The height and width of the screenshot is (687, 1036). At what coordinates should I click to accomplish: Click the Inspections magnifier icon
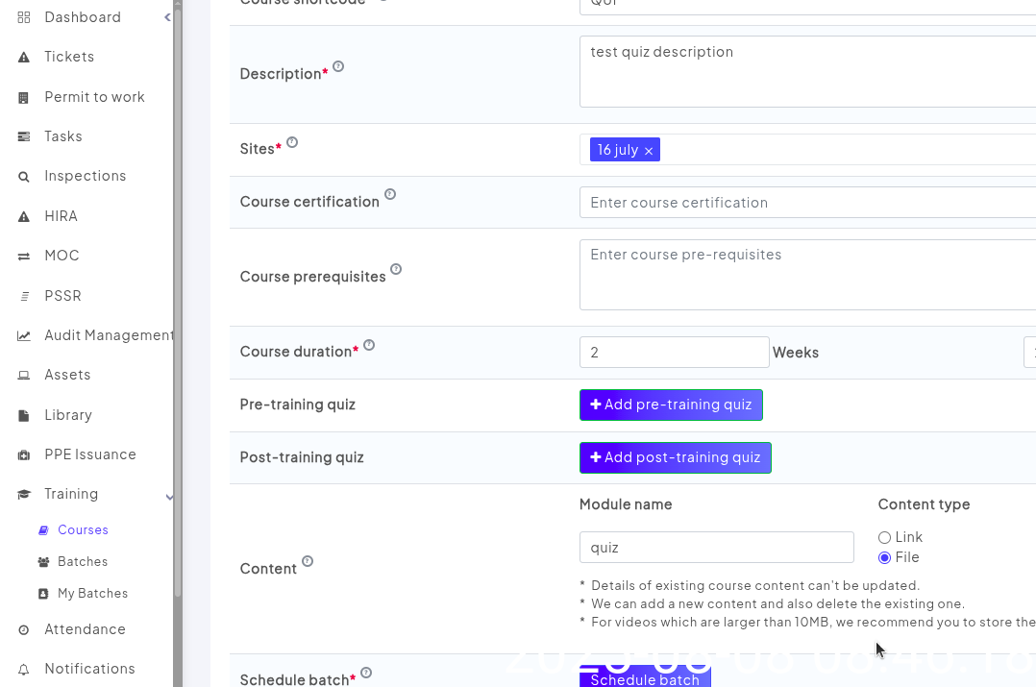click(x=24, y=177)
